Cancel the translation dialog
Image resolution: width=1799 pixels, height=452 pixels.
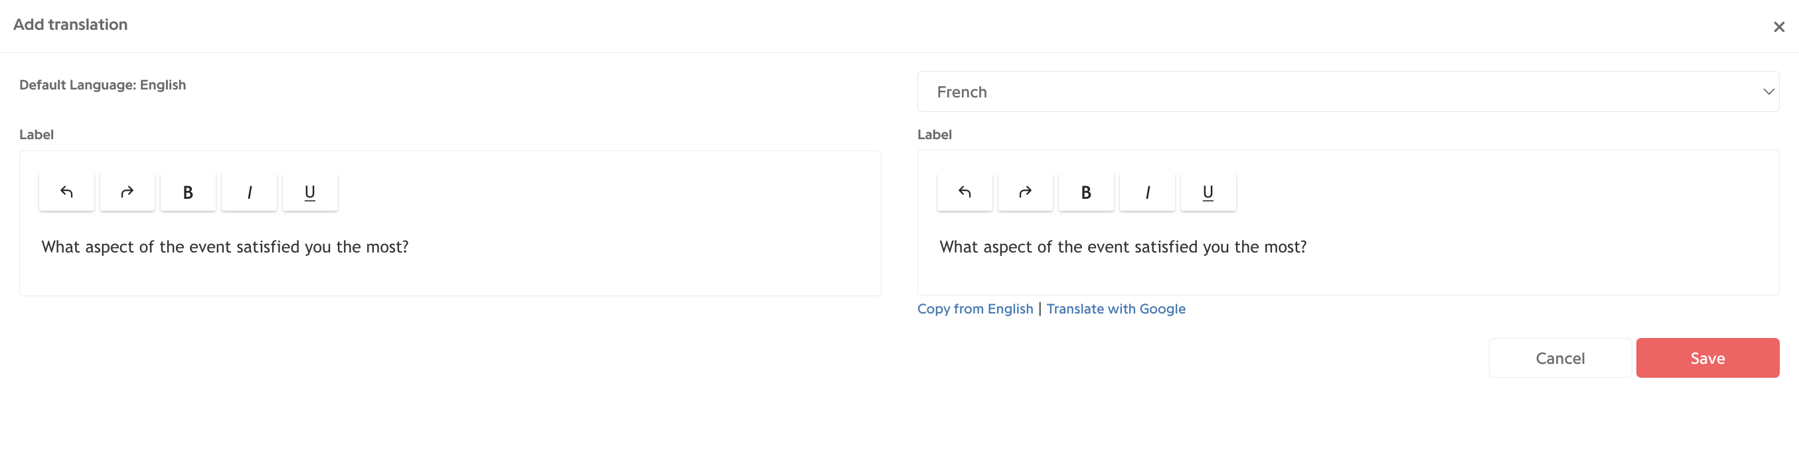click(x=1560, y=358)
